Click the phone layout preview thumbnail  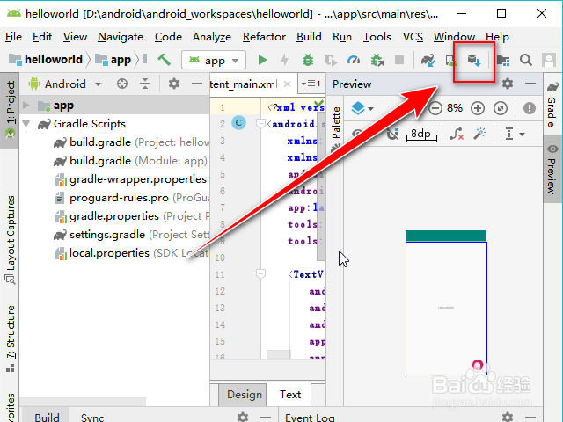click(x=446, y=302)
